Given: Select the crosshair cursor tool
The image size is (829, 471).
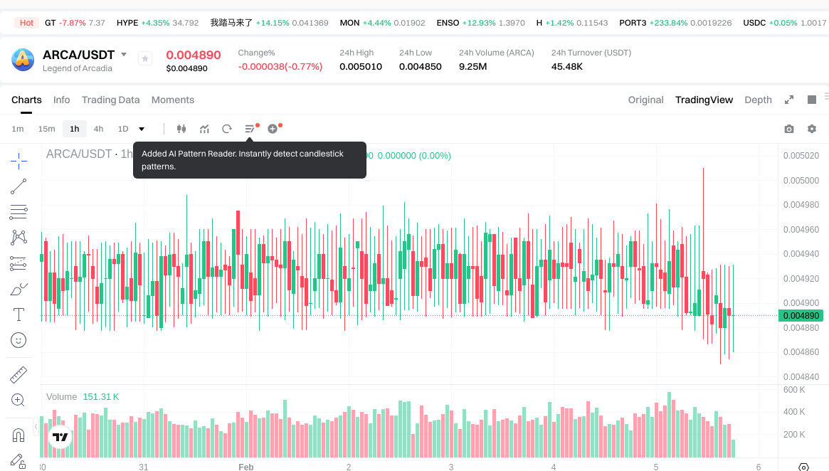Looking at the screenshot, I should (19, 161).
